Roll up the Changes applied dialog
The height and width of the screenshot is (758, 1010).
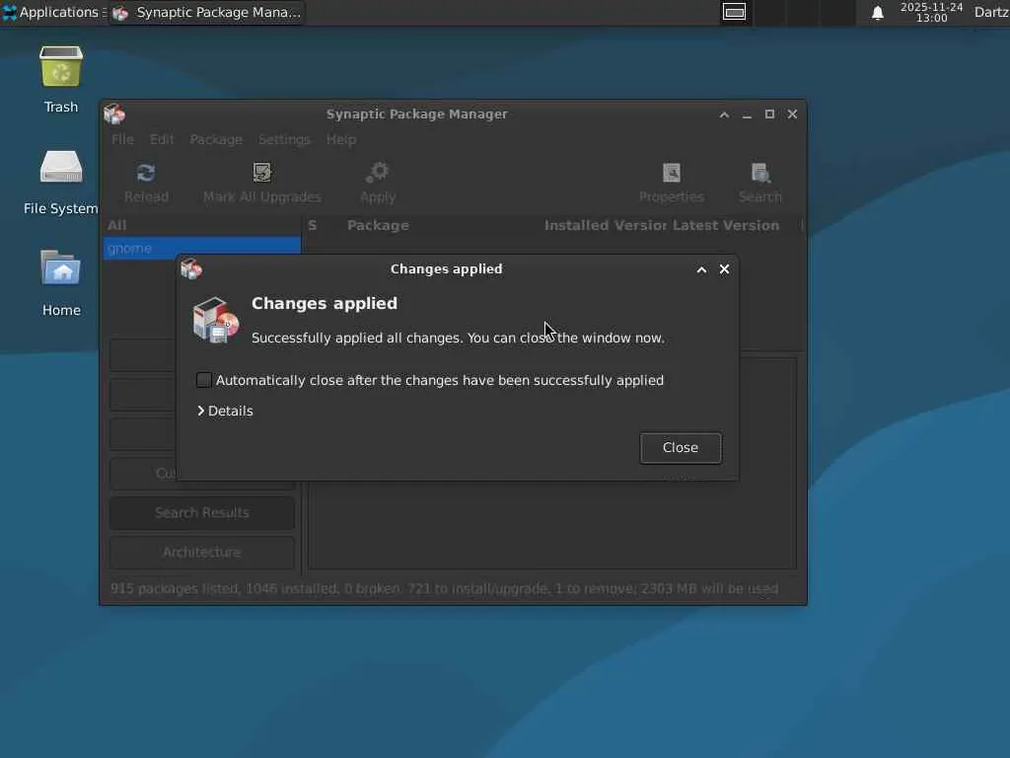(x=701, y=269)
